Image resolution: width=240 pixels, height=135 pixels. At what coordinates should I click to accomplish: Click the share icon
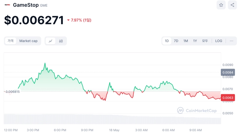point(232,5)
